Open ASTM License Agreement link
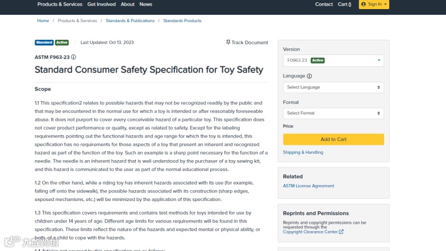 (309, 186)
